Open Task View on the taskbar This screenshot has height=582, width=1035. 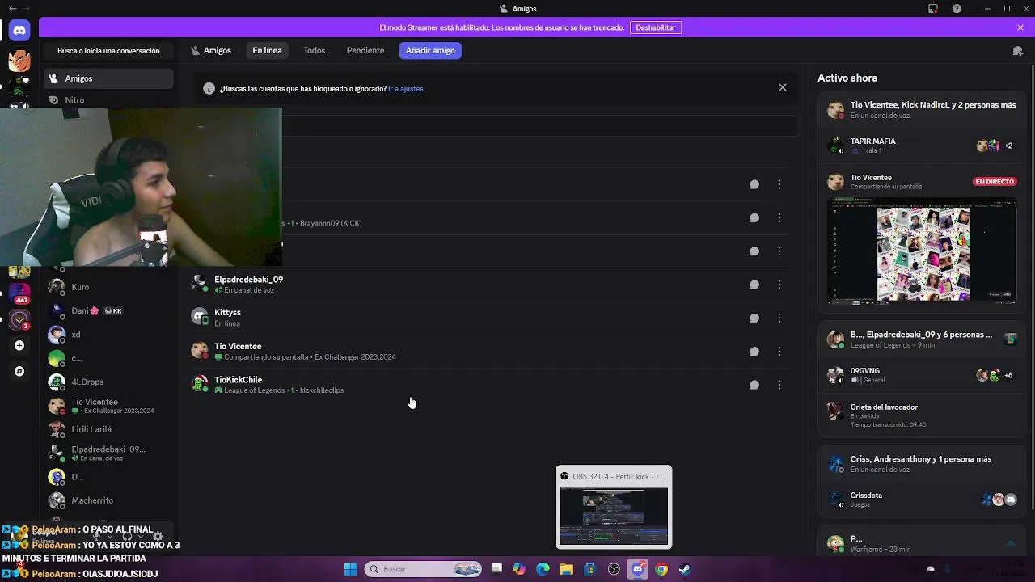pos(496,569)
